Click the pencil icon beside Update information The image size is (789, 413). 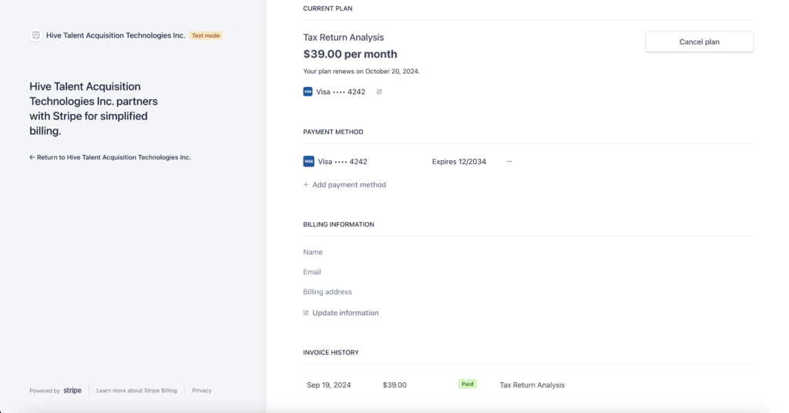306,313
